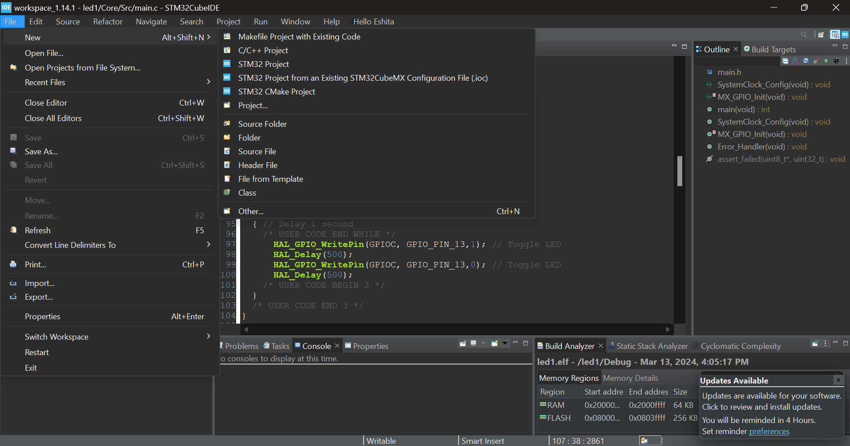Add a new Source Folder
This screenshot has width=850, height=446.
[262, 124]
